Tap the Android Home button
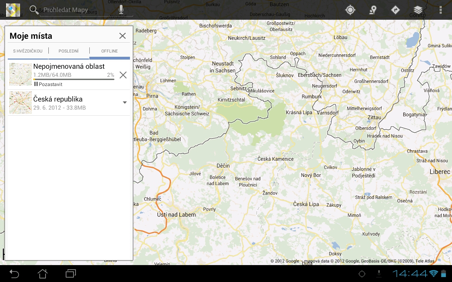Image resolution: width=452 pixels, height=282 pixels. coord(42,274)
